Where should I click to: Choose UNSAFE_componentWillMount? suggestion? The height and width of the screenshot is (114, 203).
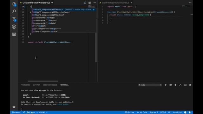[63, 9]
